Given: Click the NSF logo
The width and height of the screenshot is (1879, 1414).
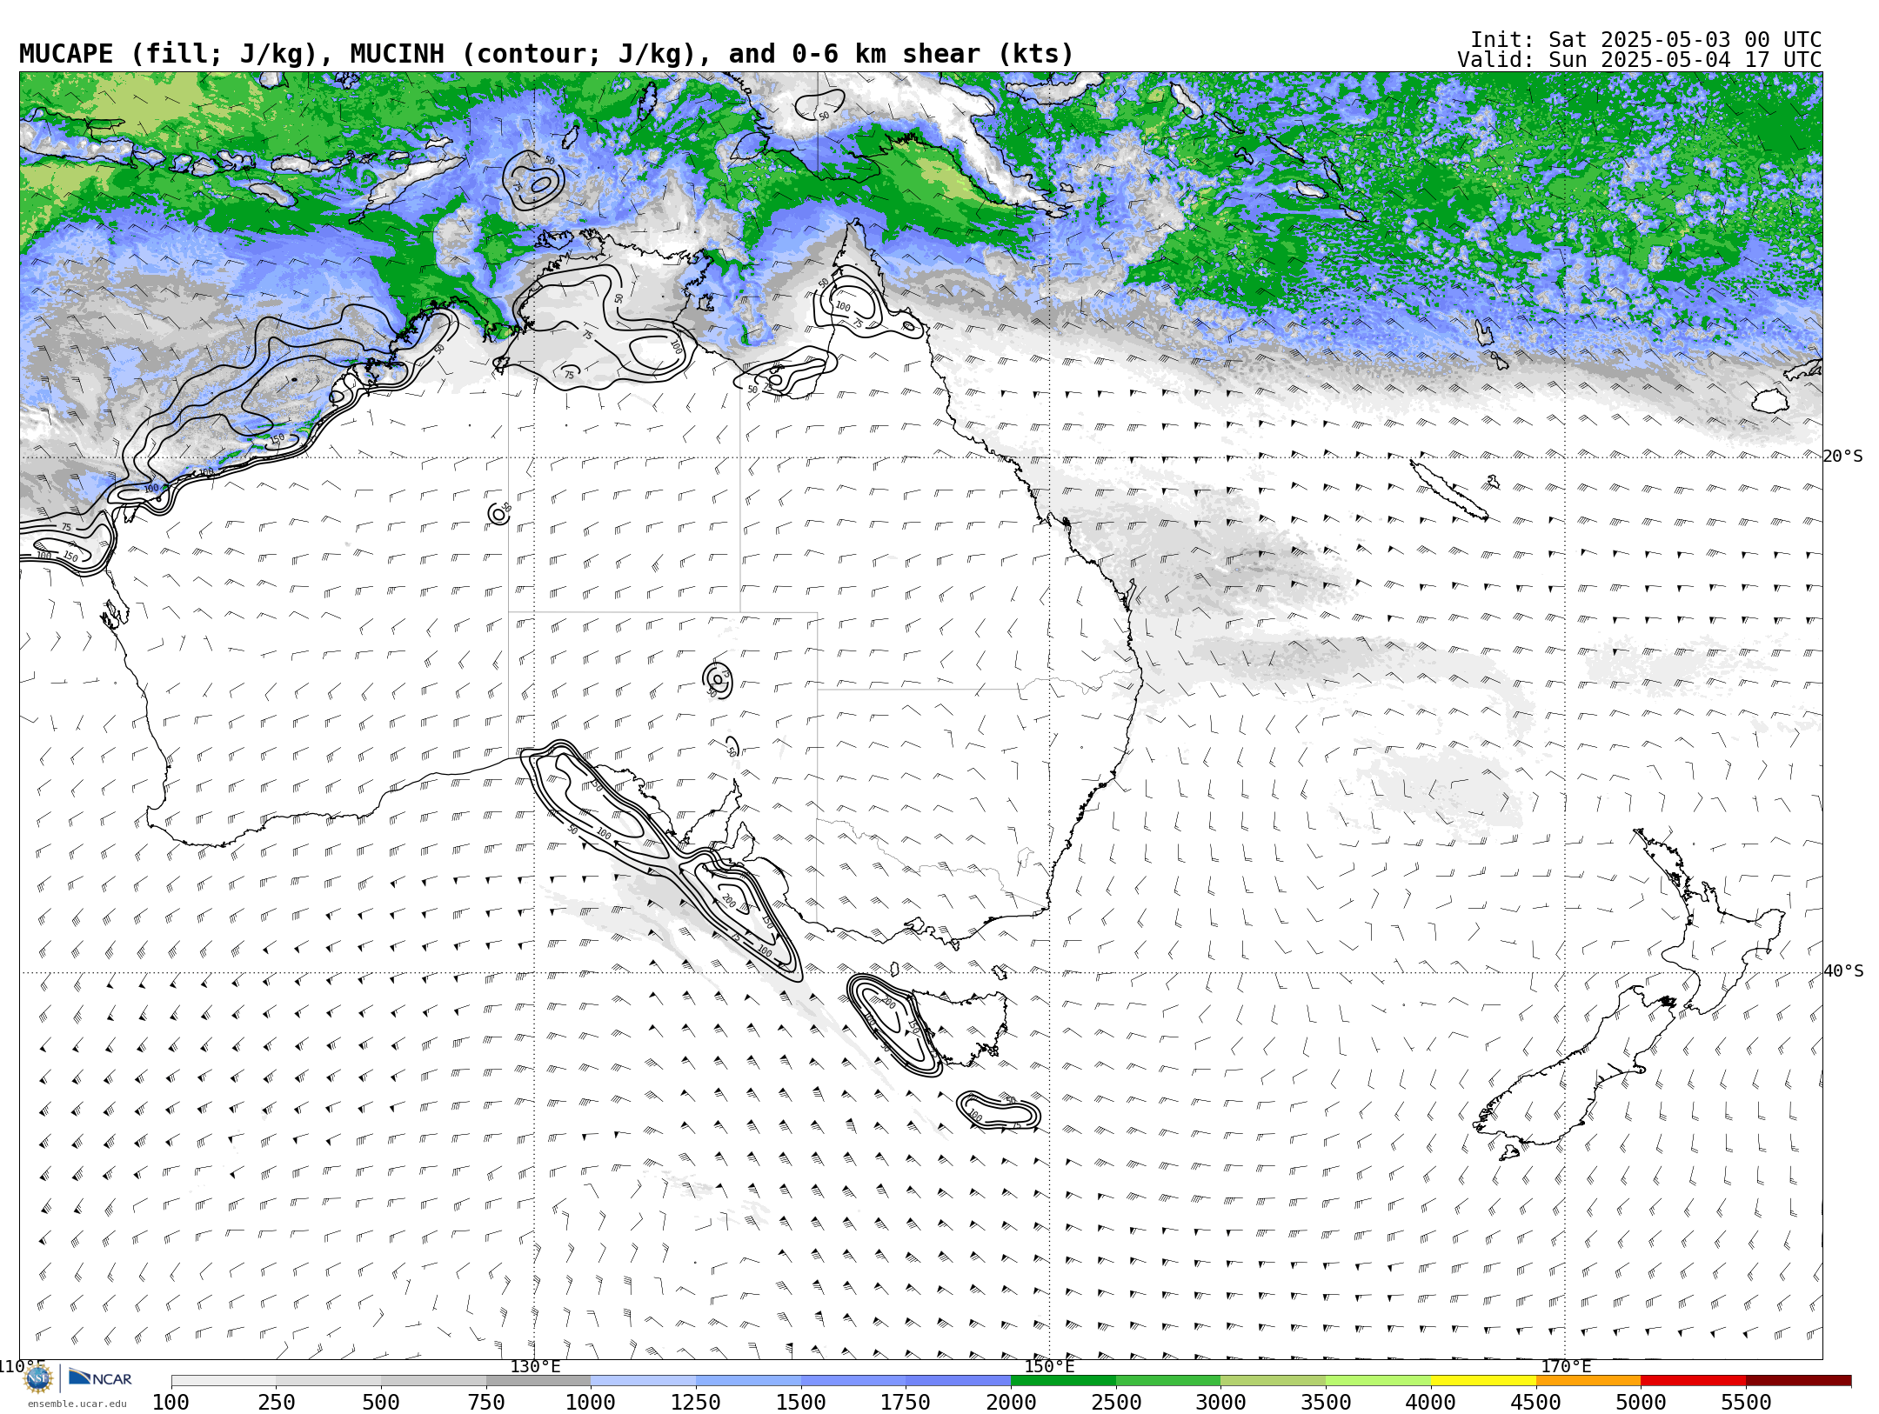Looking at the screenshot, I should point(38,1378).
